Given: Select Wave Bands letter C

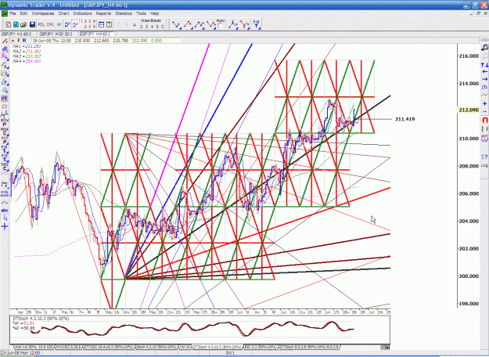Looking at the screenshot, I should click(x=163, y=27).
